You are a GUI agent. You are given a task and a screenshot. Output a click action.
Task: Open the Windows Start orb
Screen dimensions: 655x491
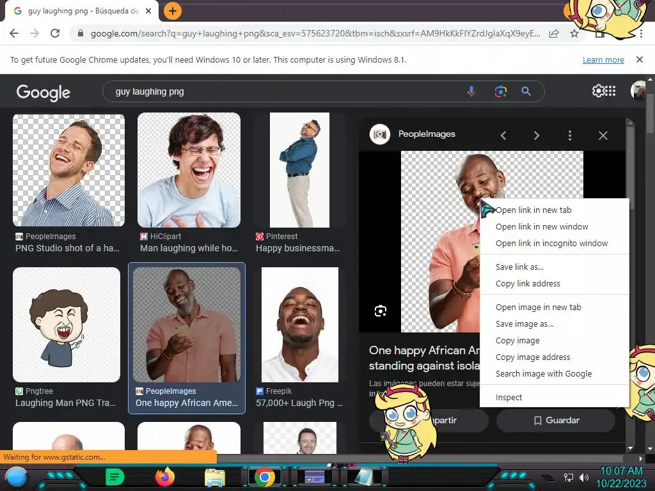click(x=16, y=478)
